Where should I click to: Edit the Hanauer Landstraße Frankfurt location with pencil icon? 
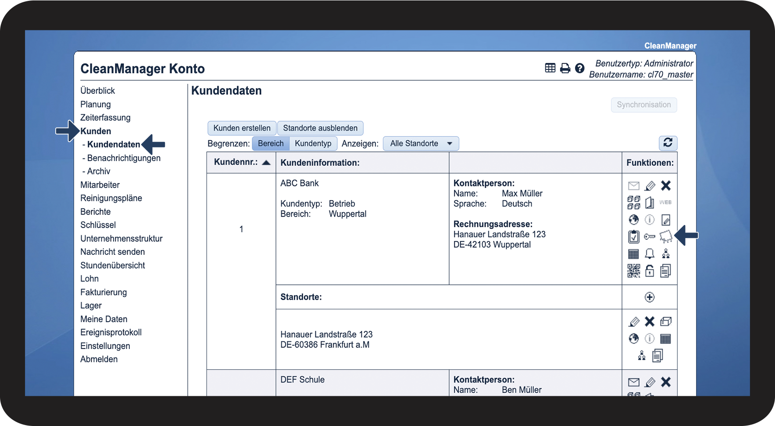[x=634, y=322]
